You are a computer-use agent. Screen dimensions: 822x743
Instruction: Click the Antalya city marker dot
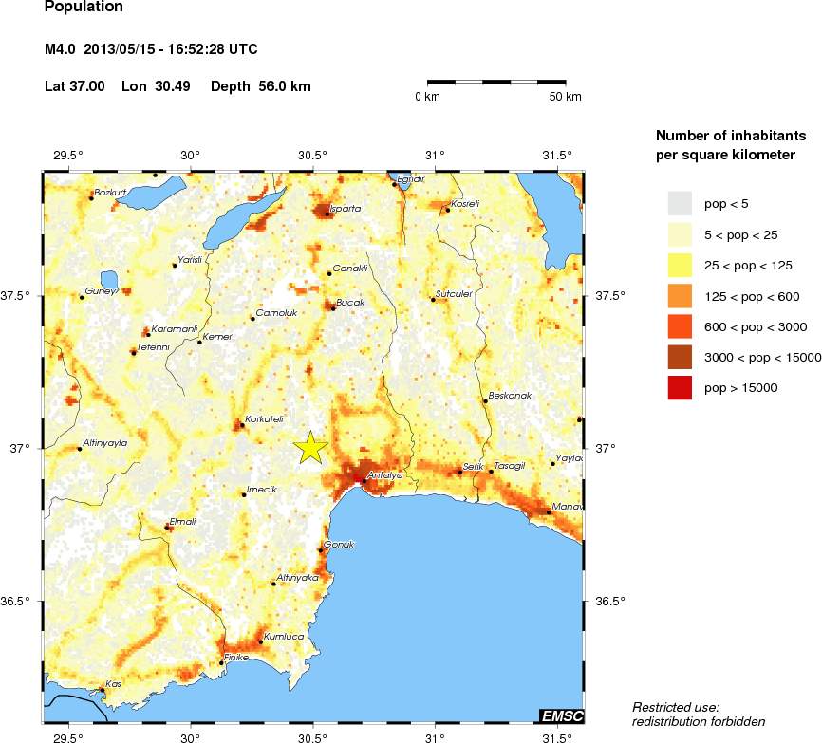[364, 480]
